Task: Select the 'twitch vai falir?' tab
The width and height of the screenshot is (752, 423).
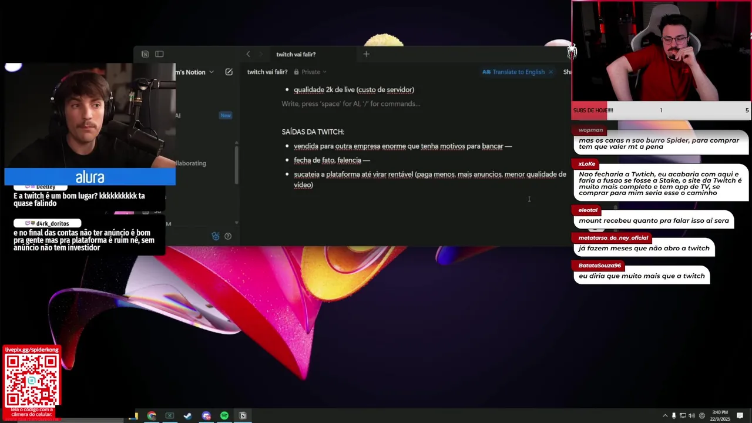Action: click(296, 54)
